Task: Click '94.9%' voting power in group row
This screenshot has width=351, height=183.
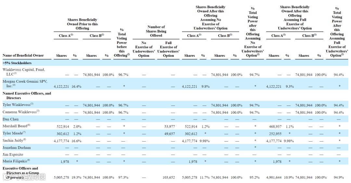Action: tap(339, 177)
